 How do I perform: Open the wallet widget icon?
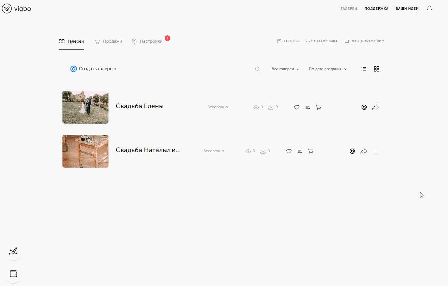coord(13,274)
